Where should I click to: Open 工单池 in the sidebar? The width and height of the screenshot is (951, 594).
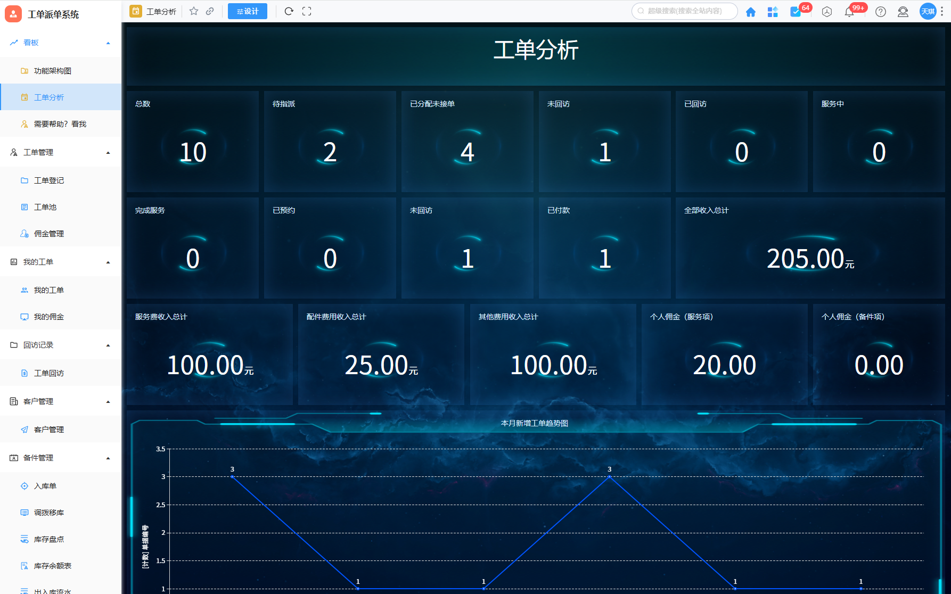coord(45,207)
